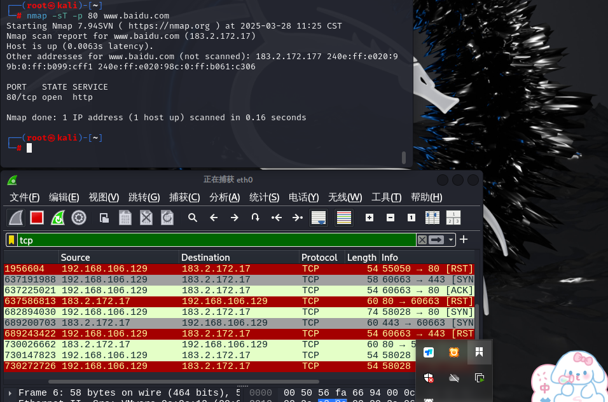Add a filter button with plus
The image size is (608, 402).
[x=464, y=240]
